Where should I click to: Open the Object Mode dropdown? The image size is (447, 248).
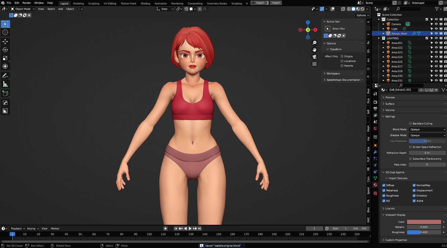coord(23,9)
